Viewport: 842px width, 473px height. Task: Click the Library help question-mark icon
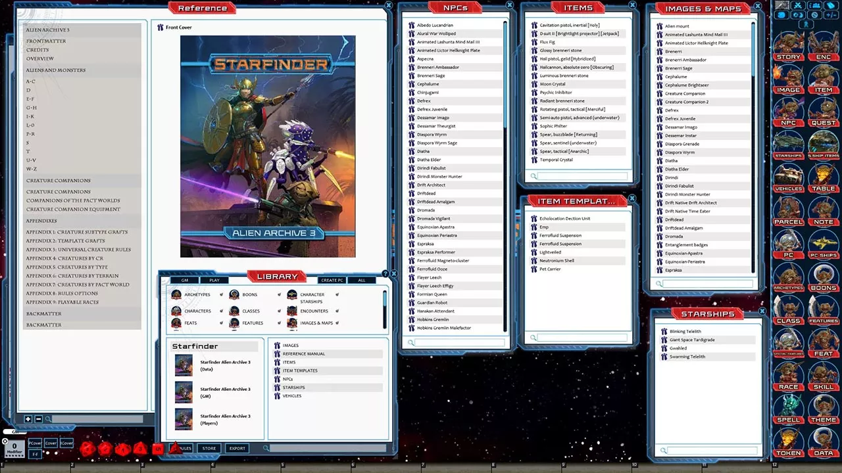(385, 274)
